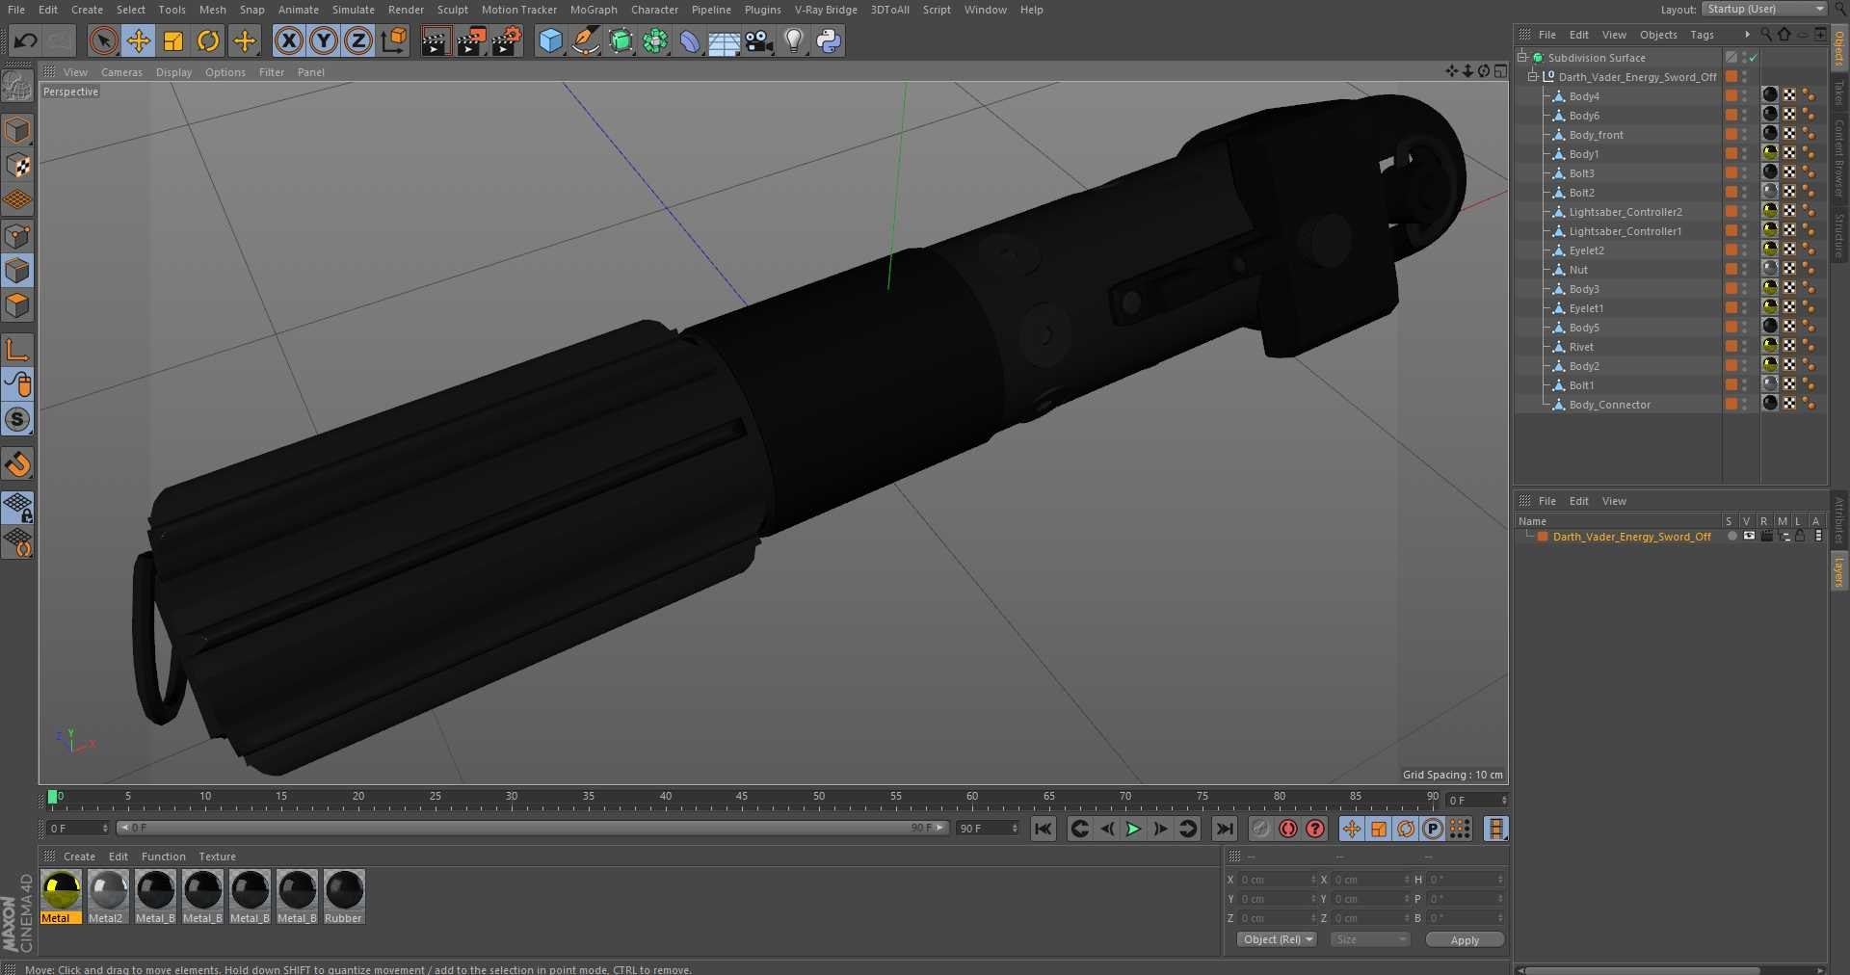
Task: Click the Coordinate System icon
Action: (x=394, y=40)
